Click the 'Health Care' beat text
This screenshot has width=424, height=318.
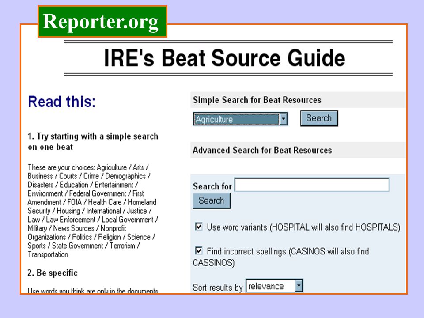click(105, 202)
